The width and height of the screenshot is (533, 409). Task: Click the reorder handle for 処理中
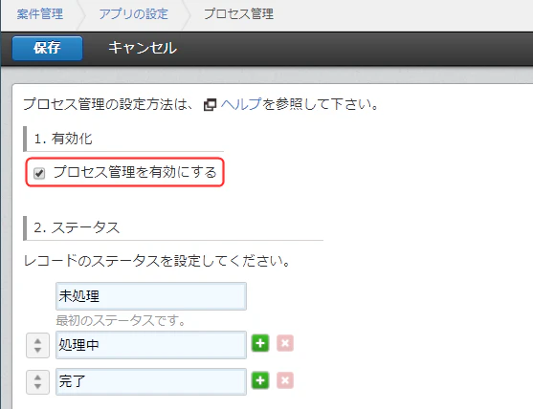click(x=37, y=345)
